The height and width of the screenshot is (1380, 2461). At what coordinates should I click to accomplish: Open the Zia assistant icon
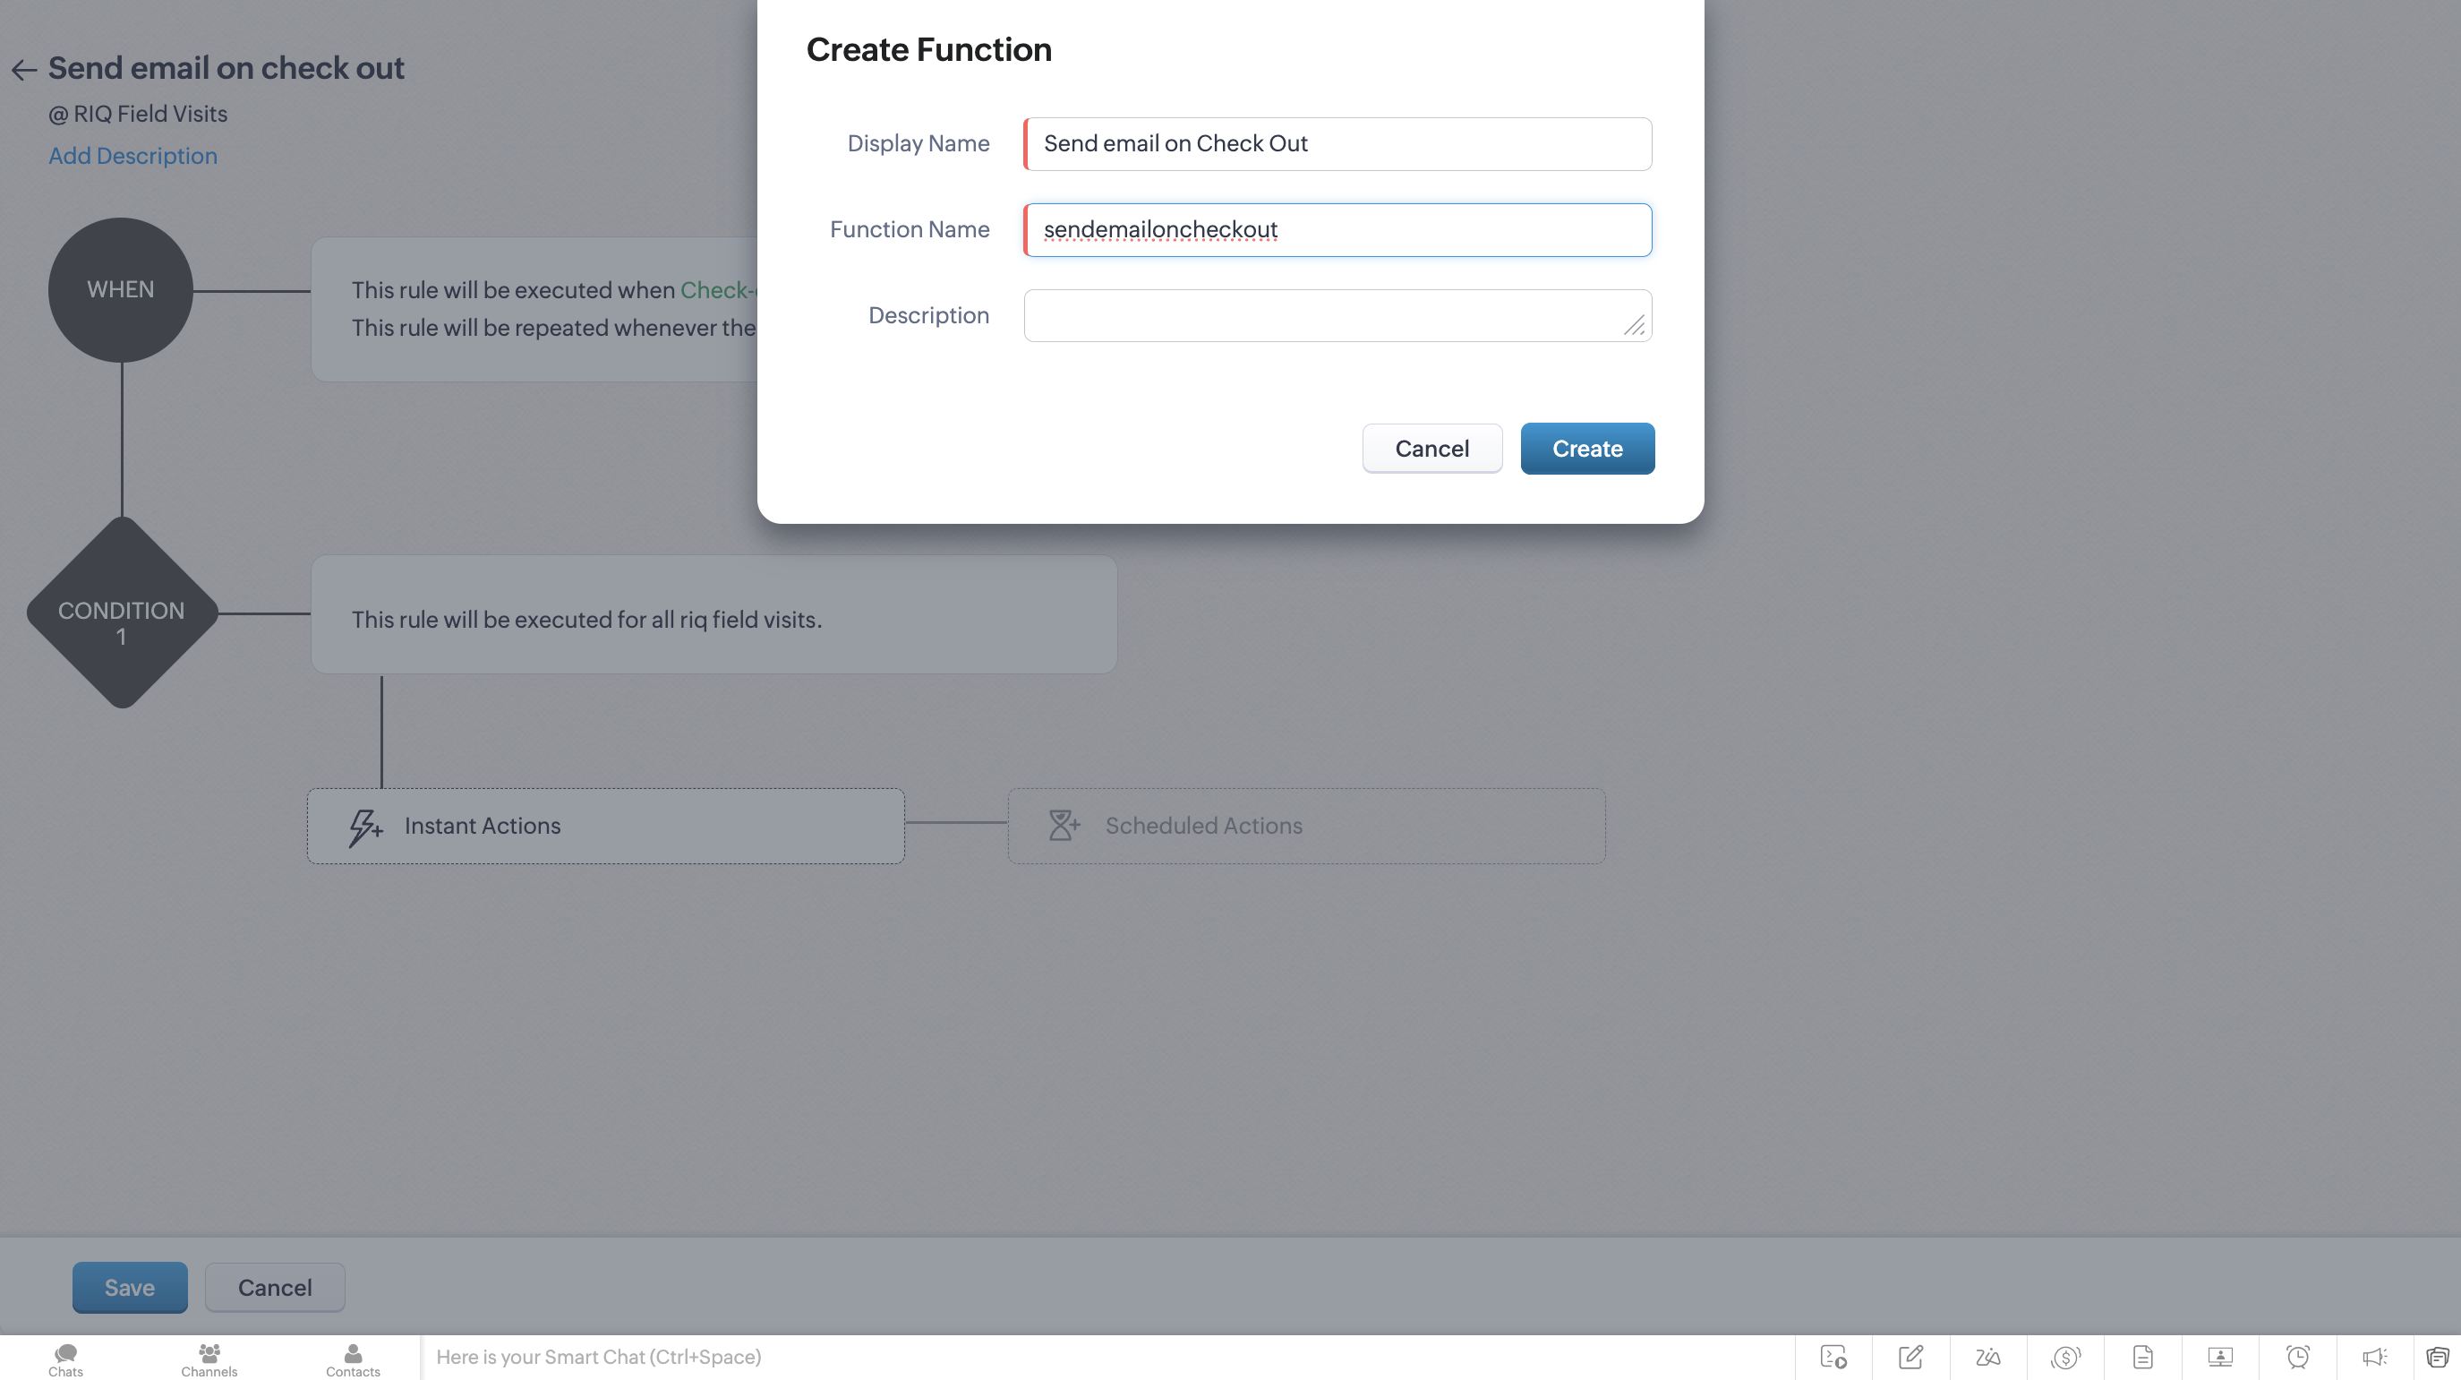click(1988, 1357)
